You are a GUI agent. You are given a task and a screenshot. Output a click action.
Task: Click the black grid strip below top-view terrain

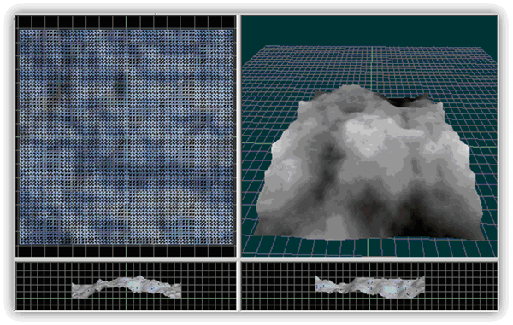(126, 251)
